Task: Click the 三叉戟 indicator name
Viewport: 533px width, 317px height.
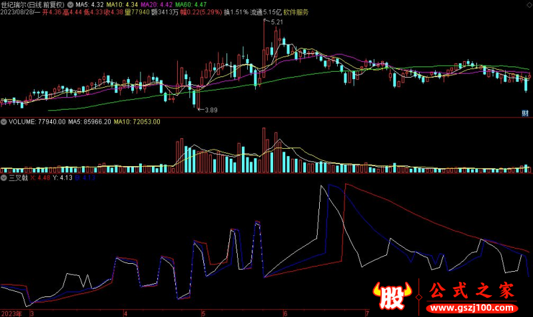Action: coord(19,177)
